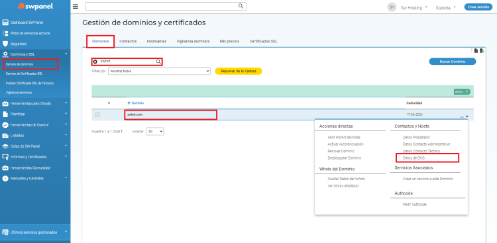Select Datos Contacto Administrativo
This screenshot has height=243, width=497.
[x=426, y=144]
